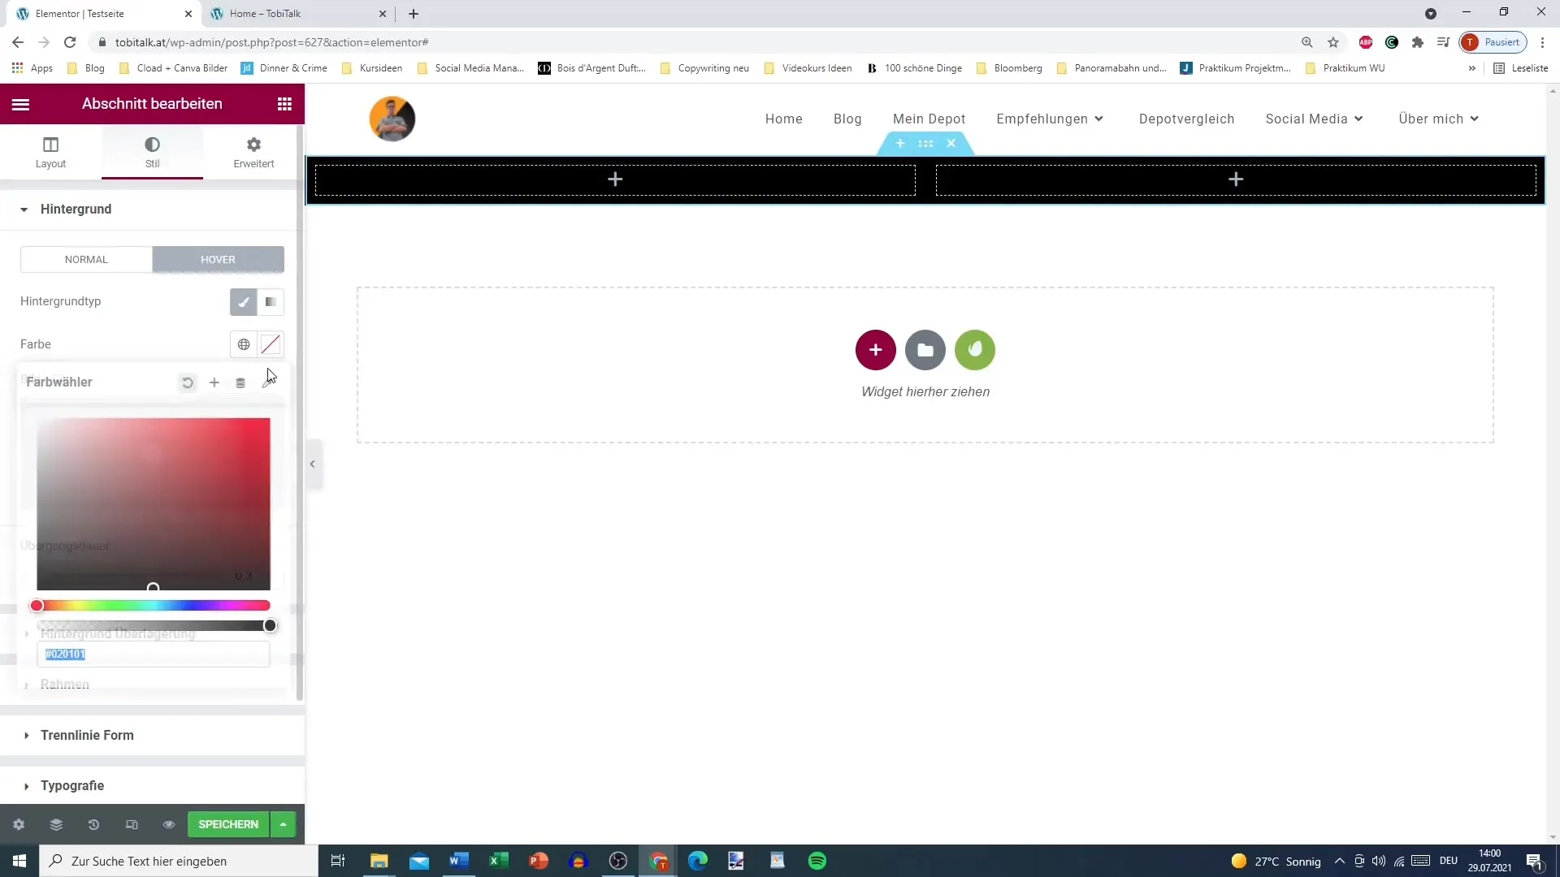Open Windows Start menu

19,861
